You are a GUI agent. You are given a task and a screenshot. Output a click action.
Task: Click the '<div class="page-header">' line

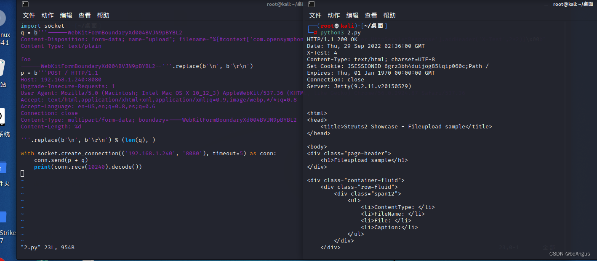(x=349, y=154)
